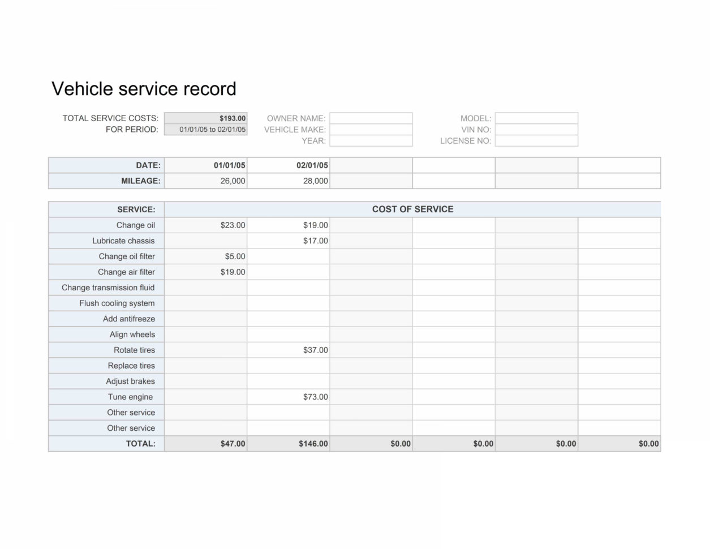Click the LICENSE NO input field
Image resolution: width=710 pixels, height=549 pixels.
pos(536,140)
